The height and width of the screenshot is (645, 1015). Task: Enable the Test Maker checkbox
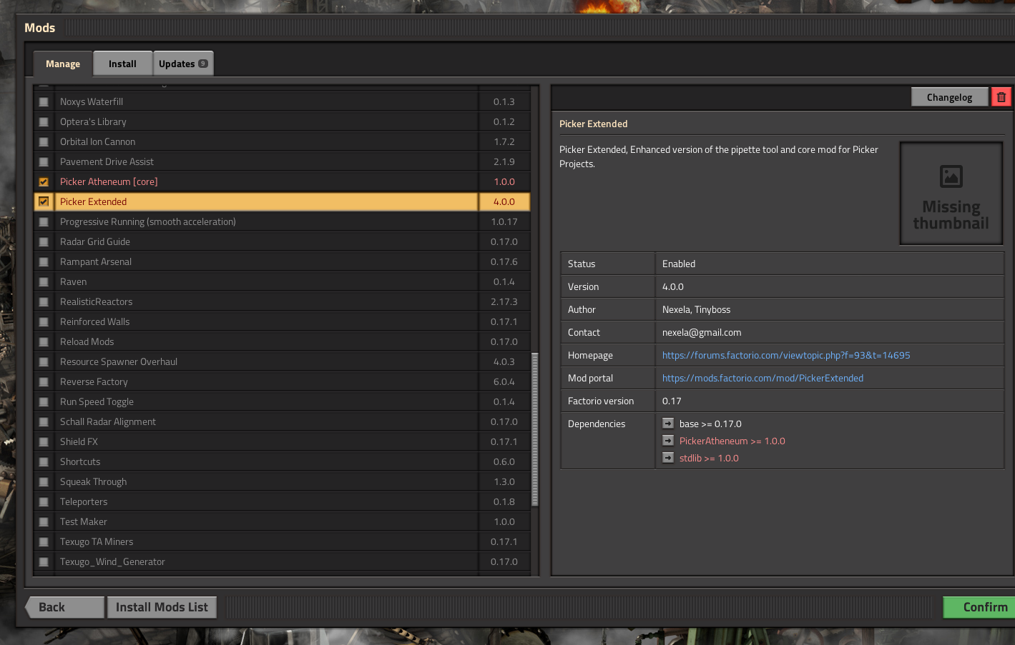point(44,522)
